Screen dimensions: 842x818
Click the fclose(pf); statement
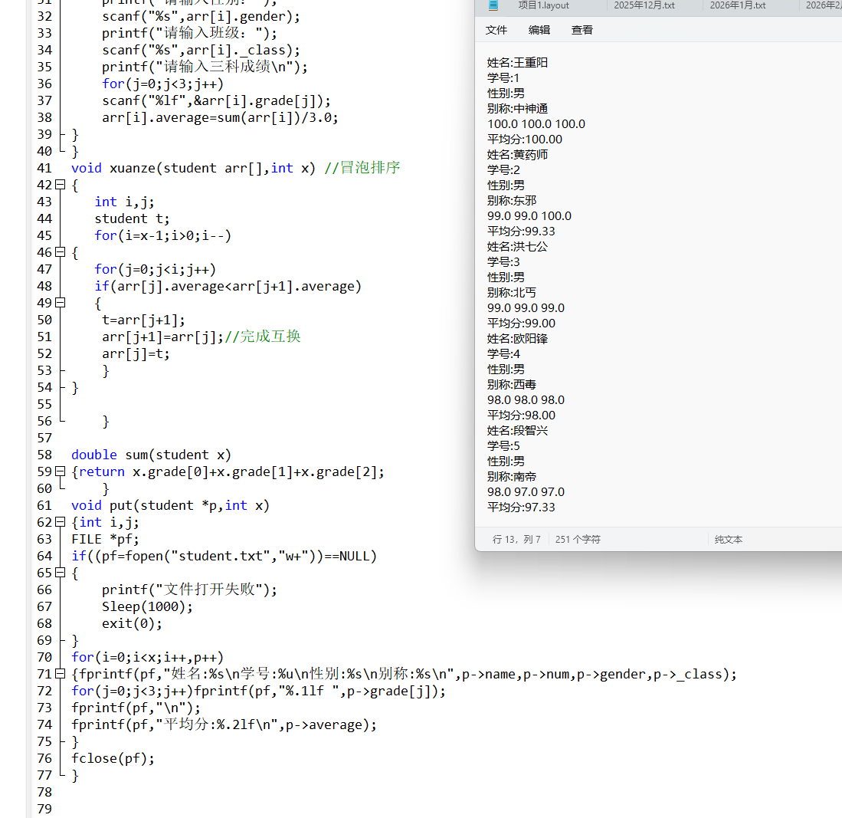click(113, 758)
